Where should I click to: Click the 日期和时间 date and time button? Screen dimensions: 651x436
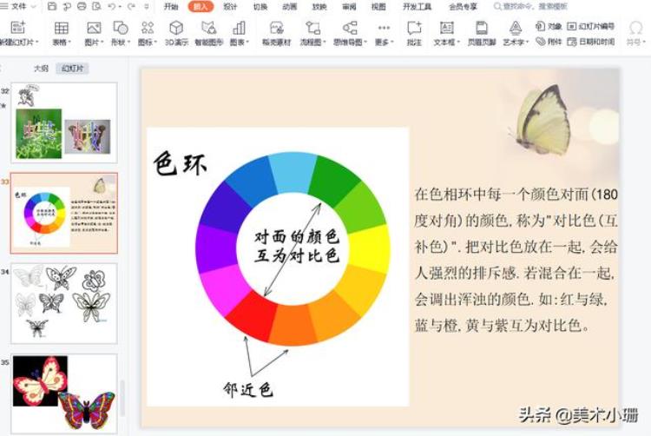[594, 41]
